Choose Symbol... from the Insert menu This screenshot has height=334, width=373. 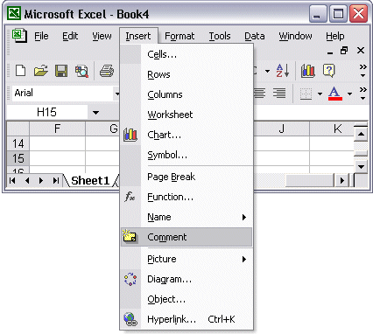186,155
